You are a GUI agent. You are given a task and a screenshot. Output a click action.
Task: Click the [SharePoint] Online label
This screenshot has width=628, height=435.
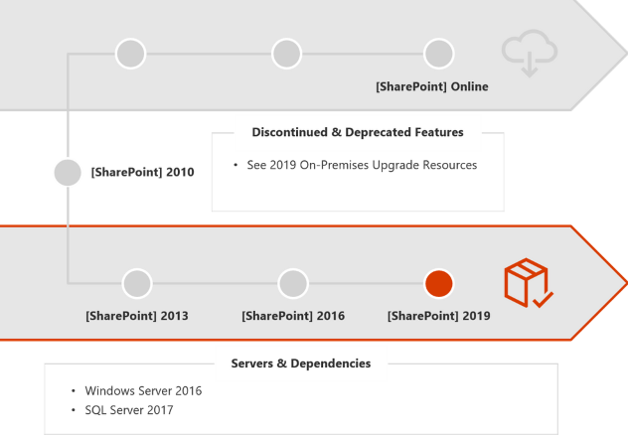tap(432, 86)
